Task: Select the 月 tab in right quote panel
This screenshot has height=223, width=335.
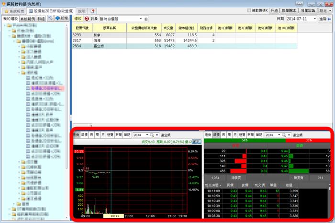Action: click(235, 135)
